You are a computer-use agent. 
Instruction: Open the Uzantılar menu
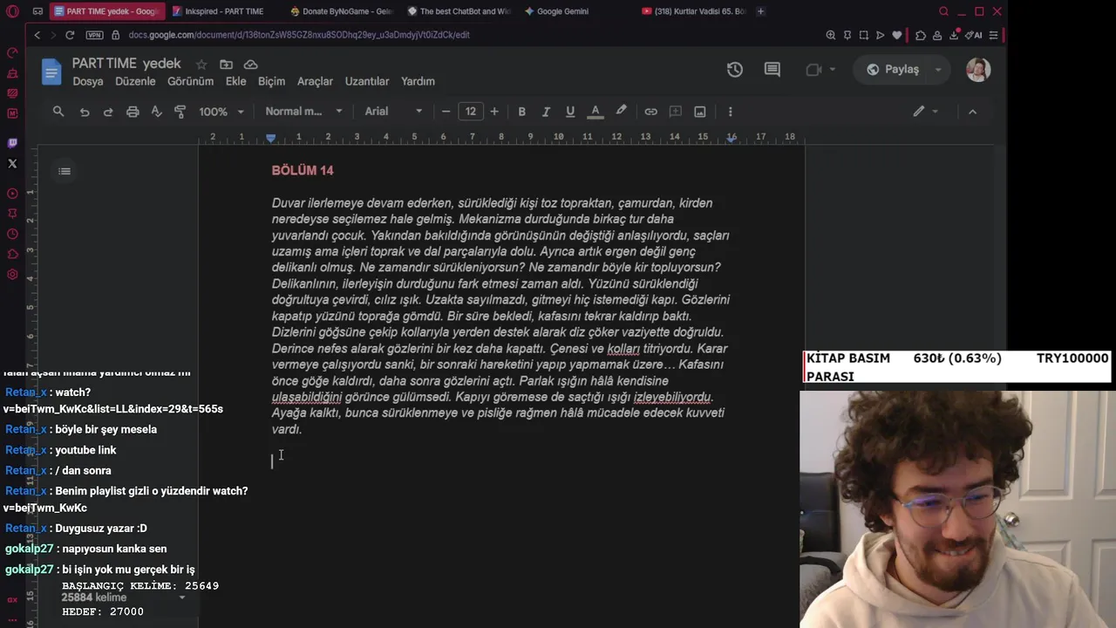click(x=367, y=81)
